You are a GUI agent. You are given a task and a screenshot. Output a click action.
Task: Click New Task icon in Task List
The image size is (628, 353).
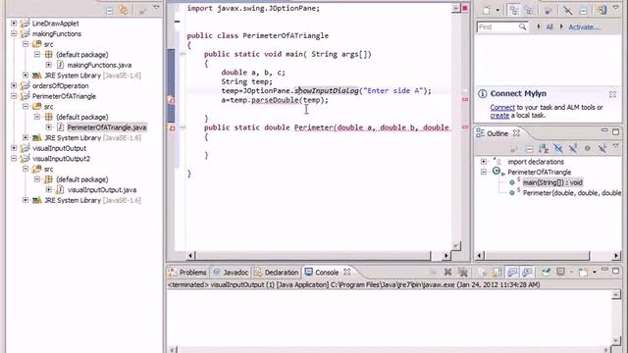pyautogui.click(x=487, y=11)
